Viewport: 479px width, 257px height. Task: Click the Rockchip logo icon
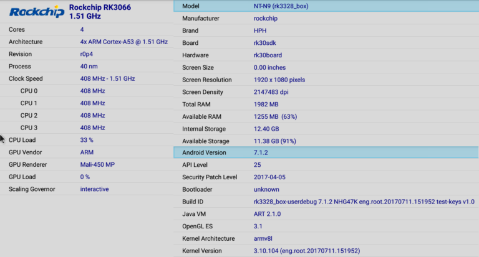tap(37, 12)
